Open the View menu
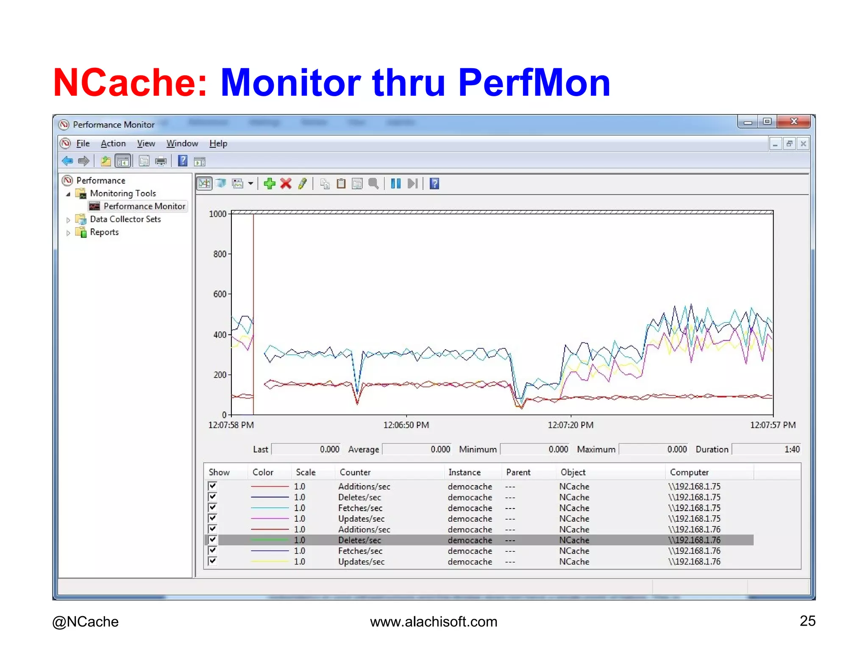The image size is (868, 651). click(146, 144)
